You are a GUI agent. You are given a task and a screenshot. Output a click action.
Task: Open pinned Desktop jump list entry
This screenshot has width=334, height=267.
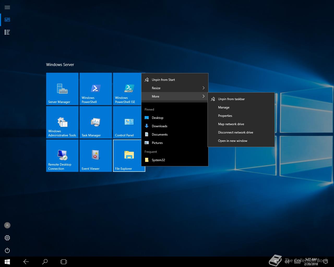click(175, 118)
